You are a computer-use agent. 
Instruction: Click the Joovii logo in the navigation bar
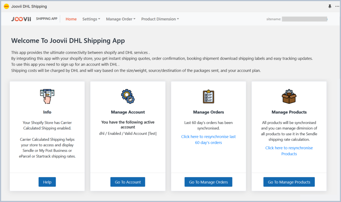pos(21,19)
